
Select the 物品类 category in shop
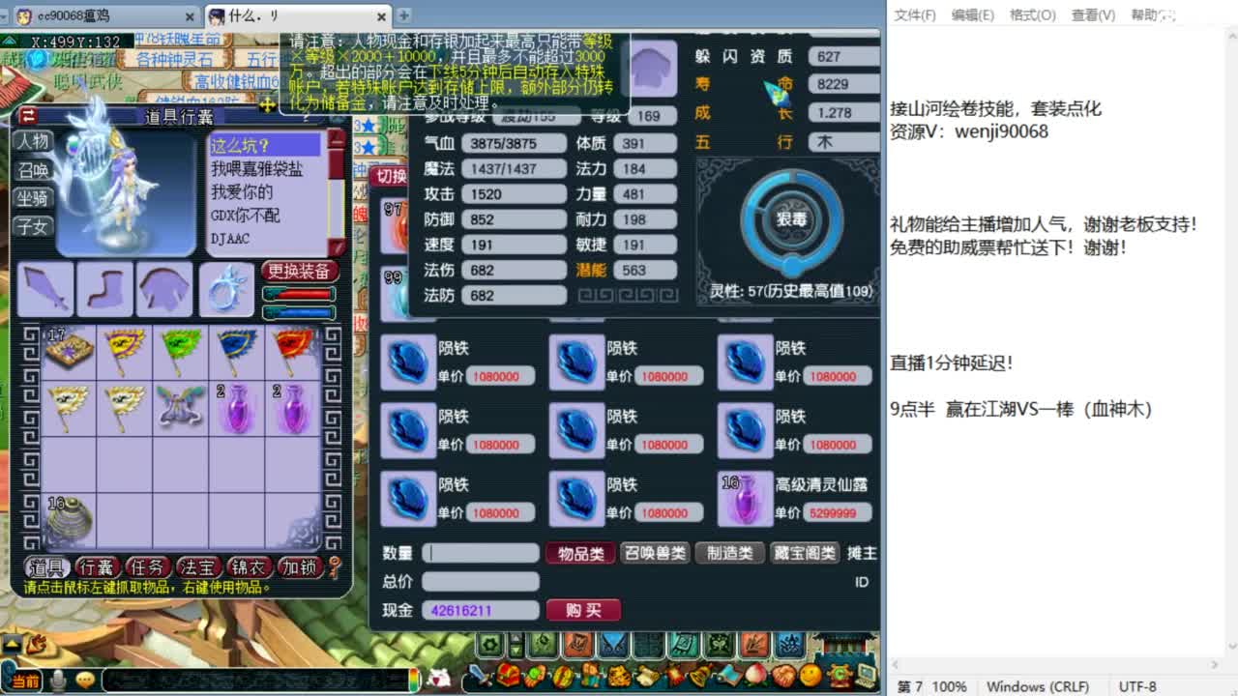(580, 553)
